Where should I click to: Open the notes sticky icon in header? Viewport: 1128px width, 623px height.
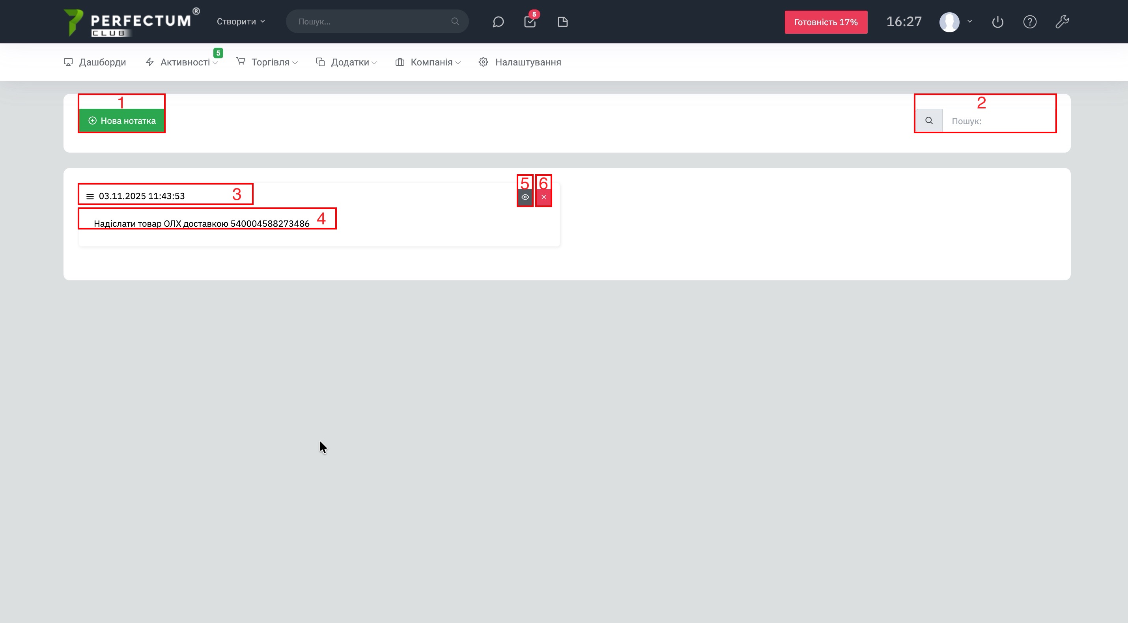[x=562, y=22]
